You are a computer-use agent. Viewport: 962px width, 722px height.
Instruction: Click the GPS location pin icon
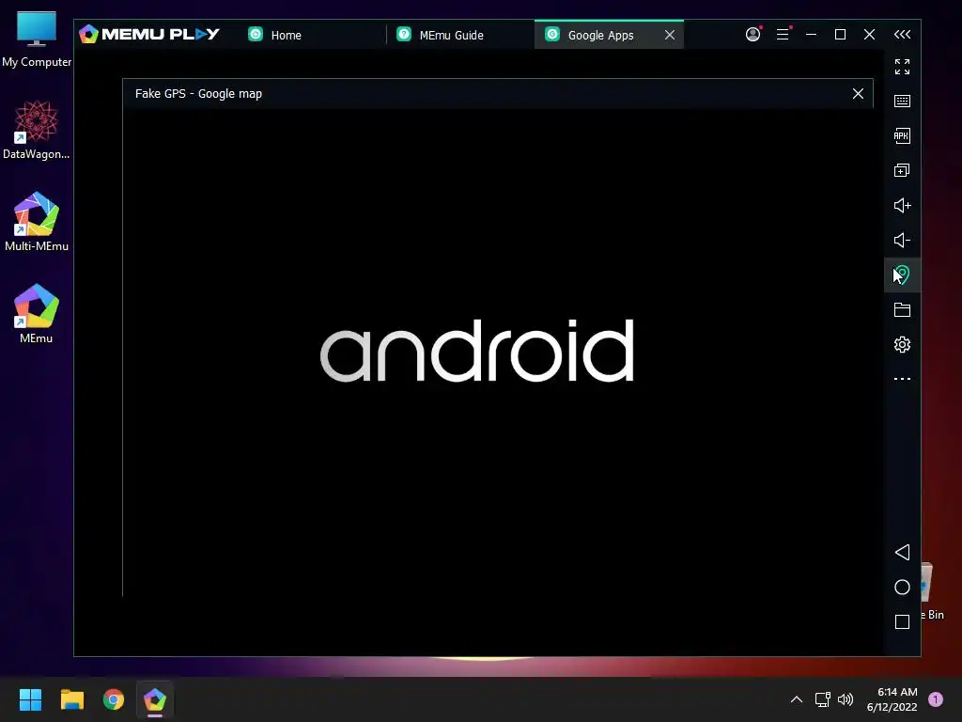(902, 275)
